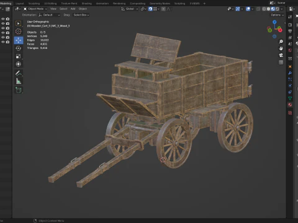Open the Physics properties tab

tap(290, 85)
